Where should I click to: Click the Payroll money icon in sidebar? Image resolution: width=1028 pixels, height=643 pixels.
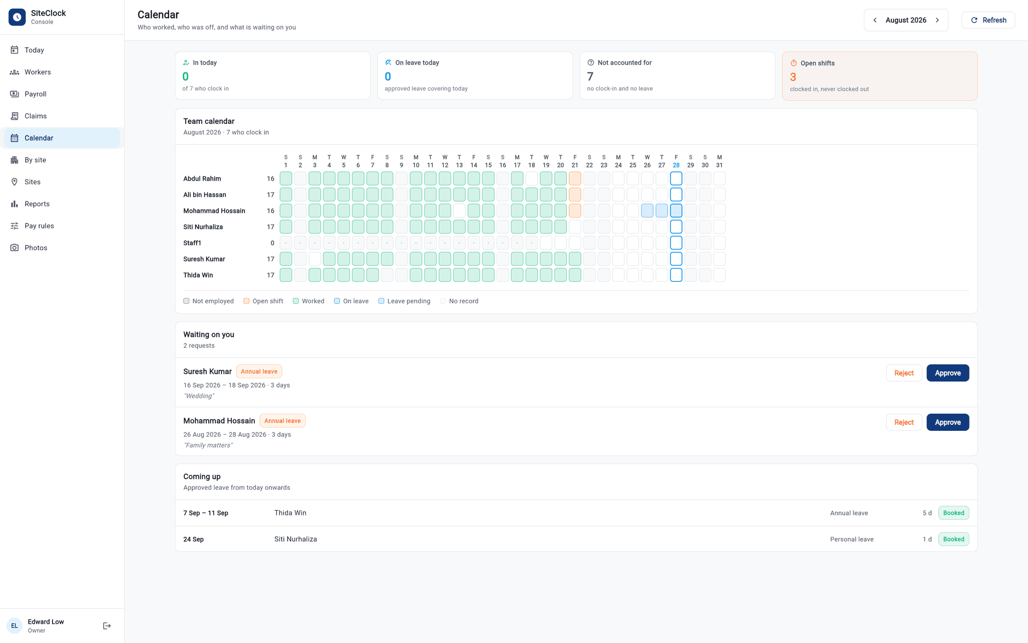coord(14,94)
